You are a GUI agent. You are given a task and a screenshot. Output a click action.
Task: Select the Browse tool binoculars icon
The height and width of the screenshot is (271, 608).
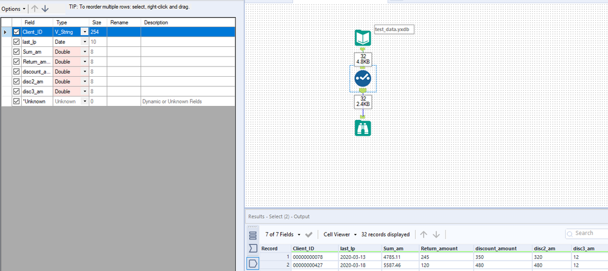pos(363,128)
